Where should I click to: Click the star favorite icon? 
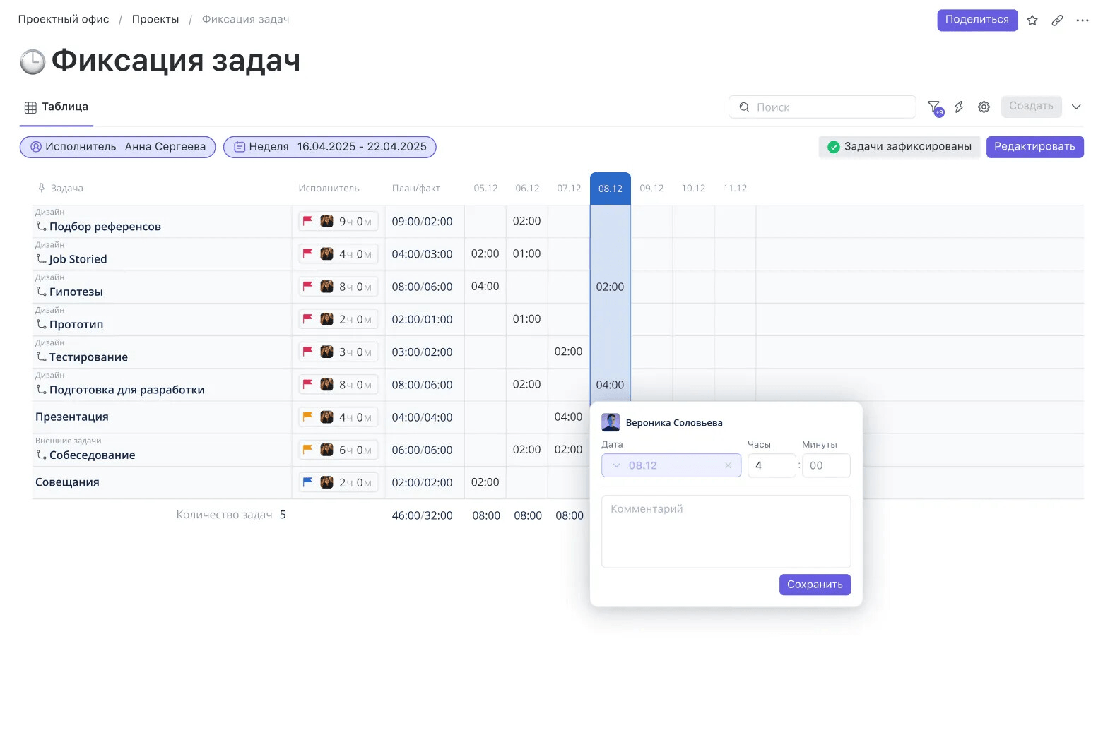1032,20
